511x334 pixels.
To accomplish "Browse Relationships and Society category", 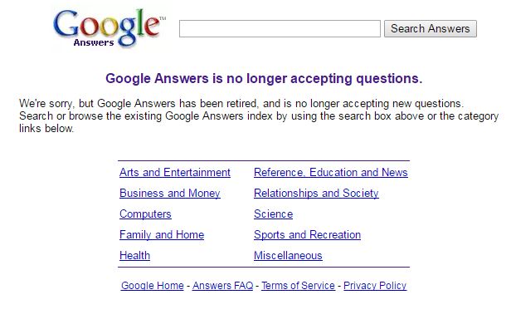I will [x=316, y=194].
